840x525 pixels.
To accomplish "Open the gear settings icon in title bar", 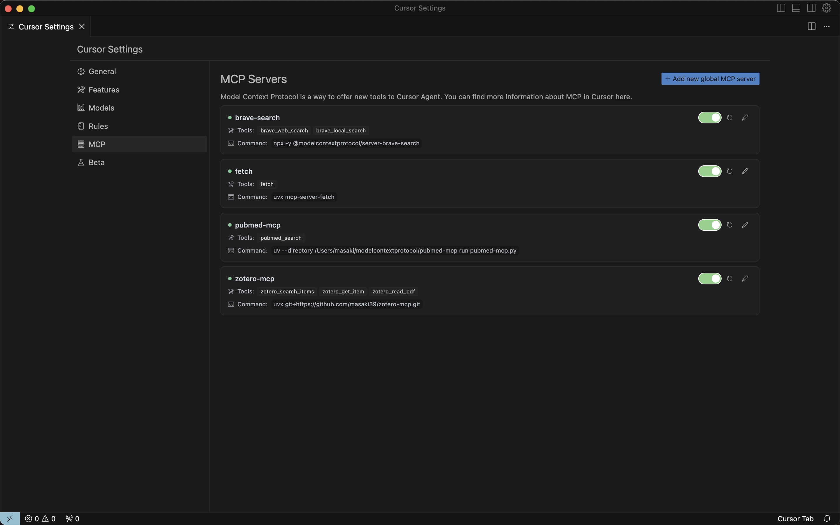I will tap(827, 8).
